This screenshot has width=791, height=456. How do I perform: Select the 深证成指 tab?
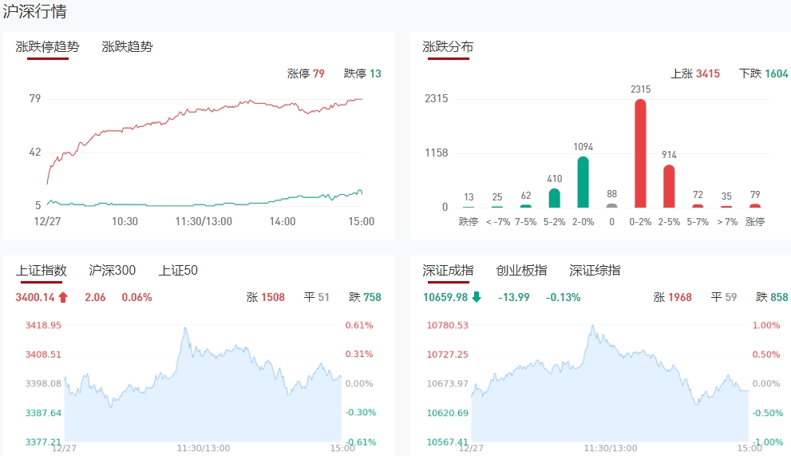click(448, 271)
